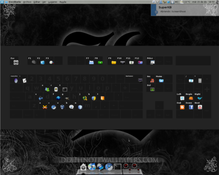Image resolution: width=219 pixels, height=175 pixels.
Task: Launch the green buddies messenger on e
Action: click(47, 89)
